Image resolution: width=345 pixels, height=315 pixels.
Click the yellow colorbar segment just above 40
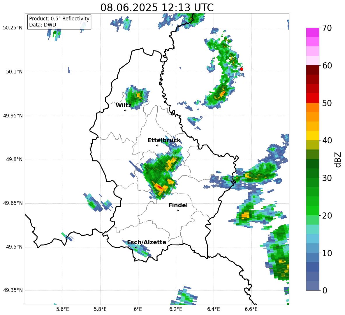313,135
